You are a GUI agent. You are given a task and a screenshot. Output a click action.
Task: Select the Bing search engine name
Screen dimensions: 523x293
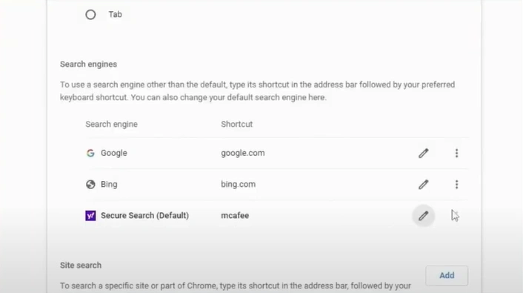(109, 185)
